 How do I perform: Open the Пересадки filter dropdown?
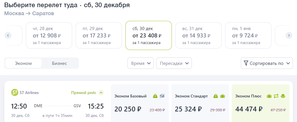tap(174, 63)
